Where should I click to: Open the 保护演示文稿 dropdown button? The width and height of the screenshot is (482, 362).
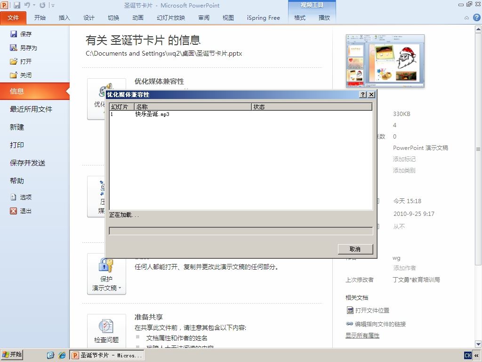tap(106, 274)
